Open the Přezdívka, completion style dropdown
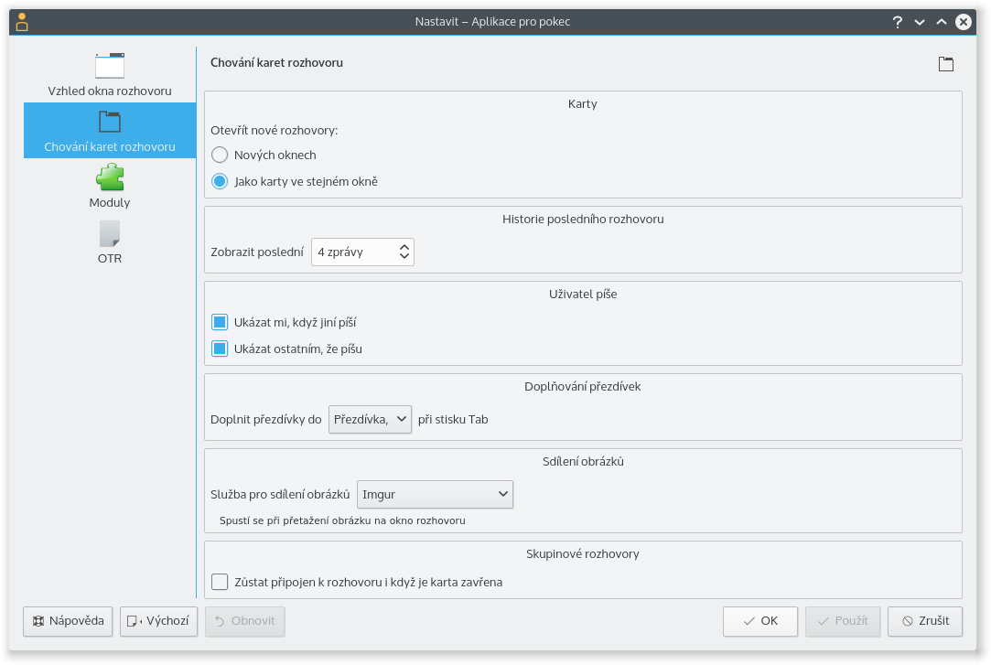Viewport: 991px width, 665px height. click(x=370, y=419)
